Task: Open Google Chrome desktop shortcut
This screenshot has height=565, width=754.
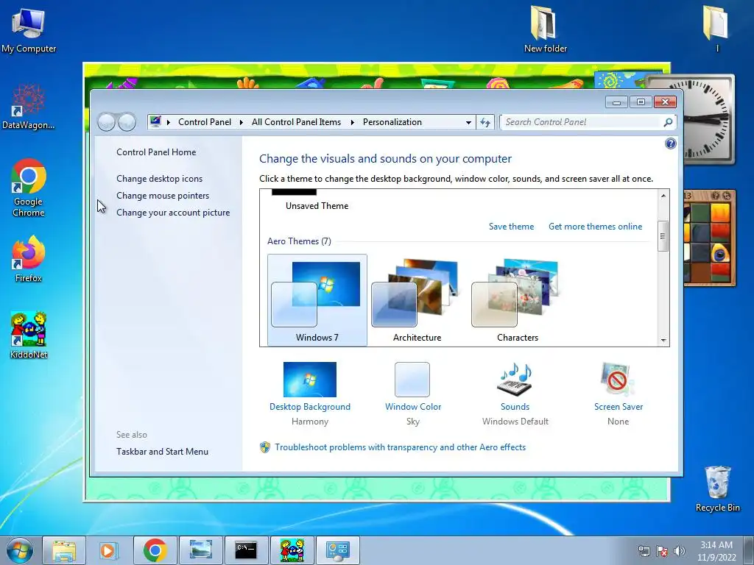Action: (29, 188)
